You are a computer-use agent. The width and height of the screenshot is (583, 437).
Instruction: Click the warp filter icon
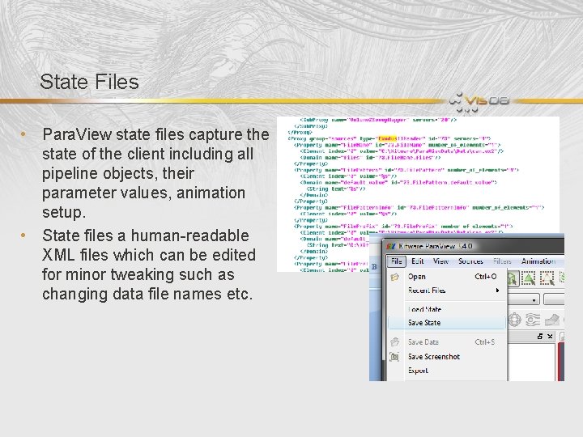coord(552,320)
